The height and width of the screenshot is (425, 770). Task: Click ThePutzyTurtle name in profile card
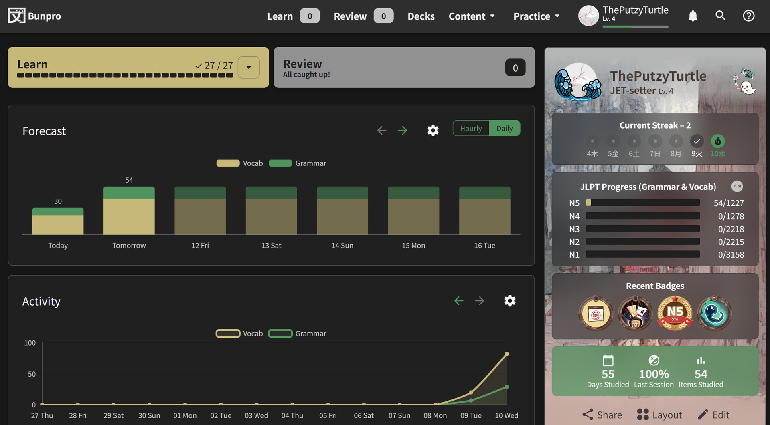coord(658,76)
